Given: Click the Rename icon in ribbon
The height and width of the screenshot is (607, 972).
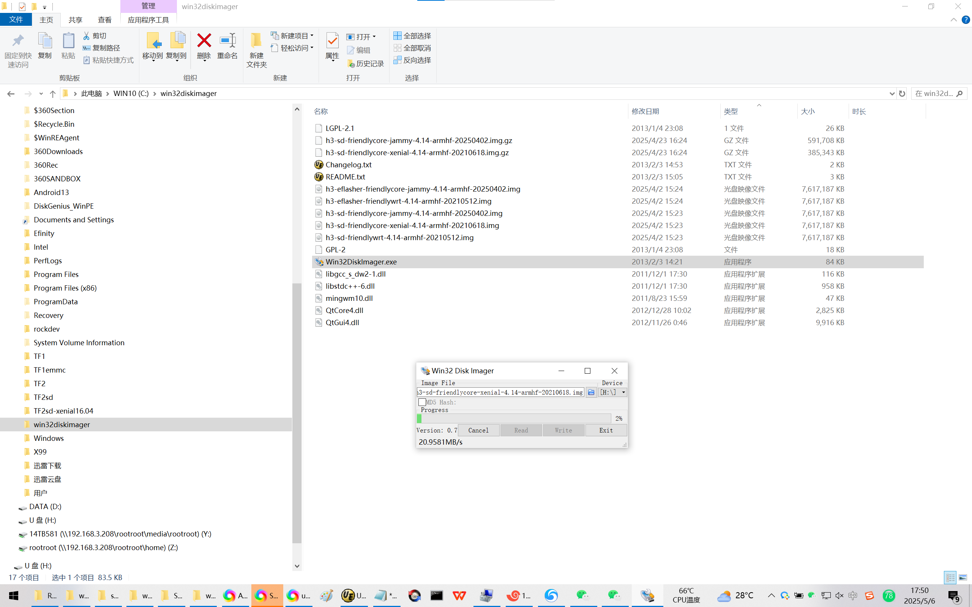Looking at the screenshot, I should pyautogui.click(x=227, y=41).
